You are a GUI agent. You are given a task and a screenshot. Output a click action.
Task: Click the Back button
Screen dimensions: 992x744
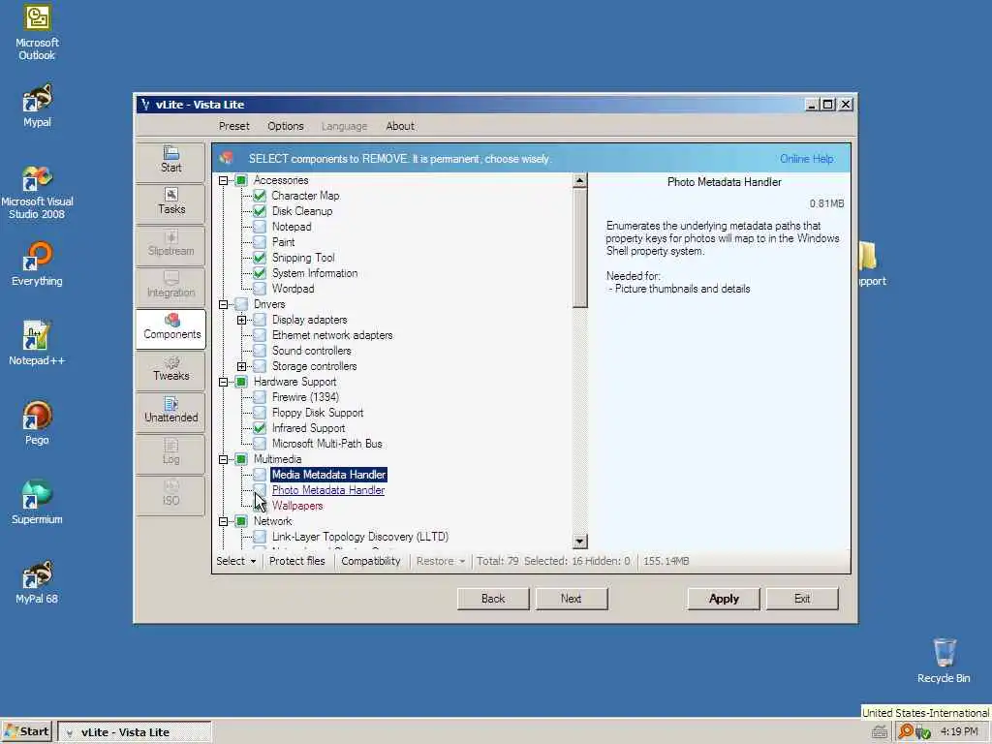(x=493, y=599)
